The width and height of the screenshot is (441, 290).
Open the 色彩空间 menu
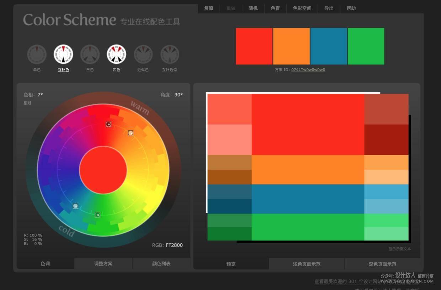point(302,8)
